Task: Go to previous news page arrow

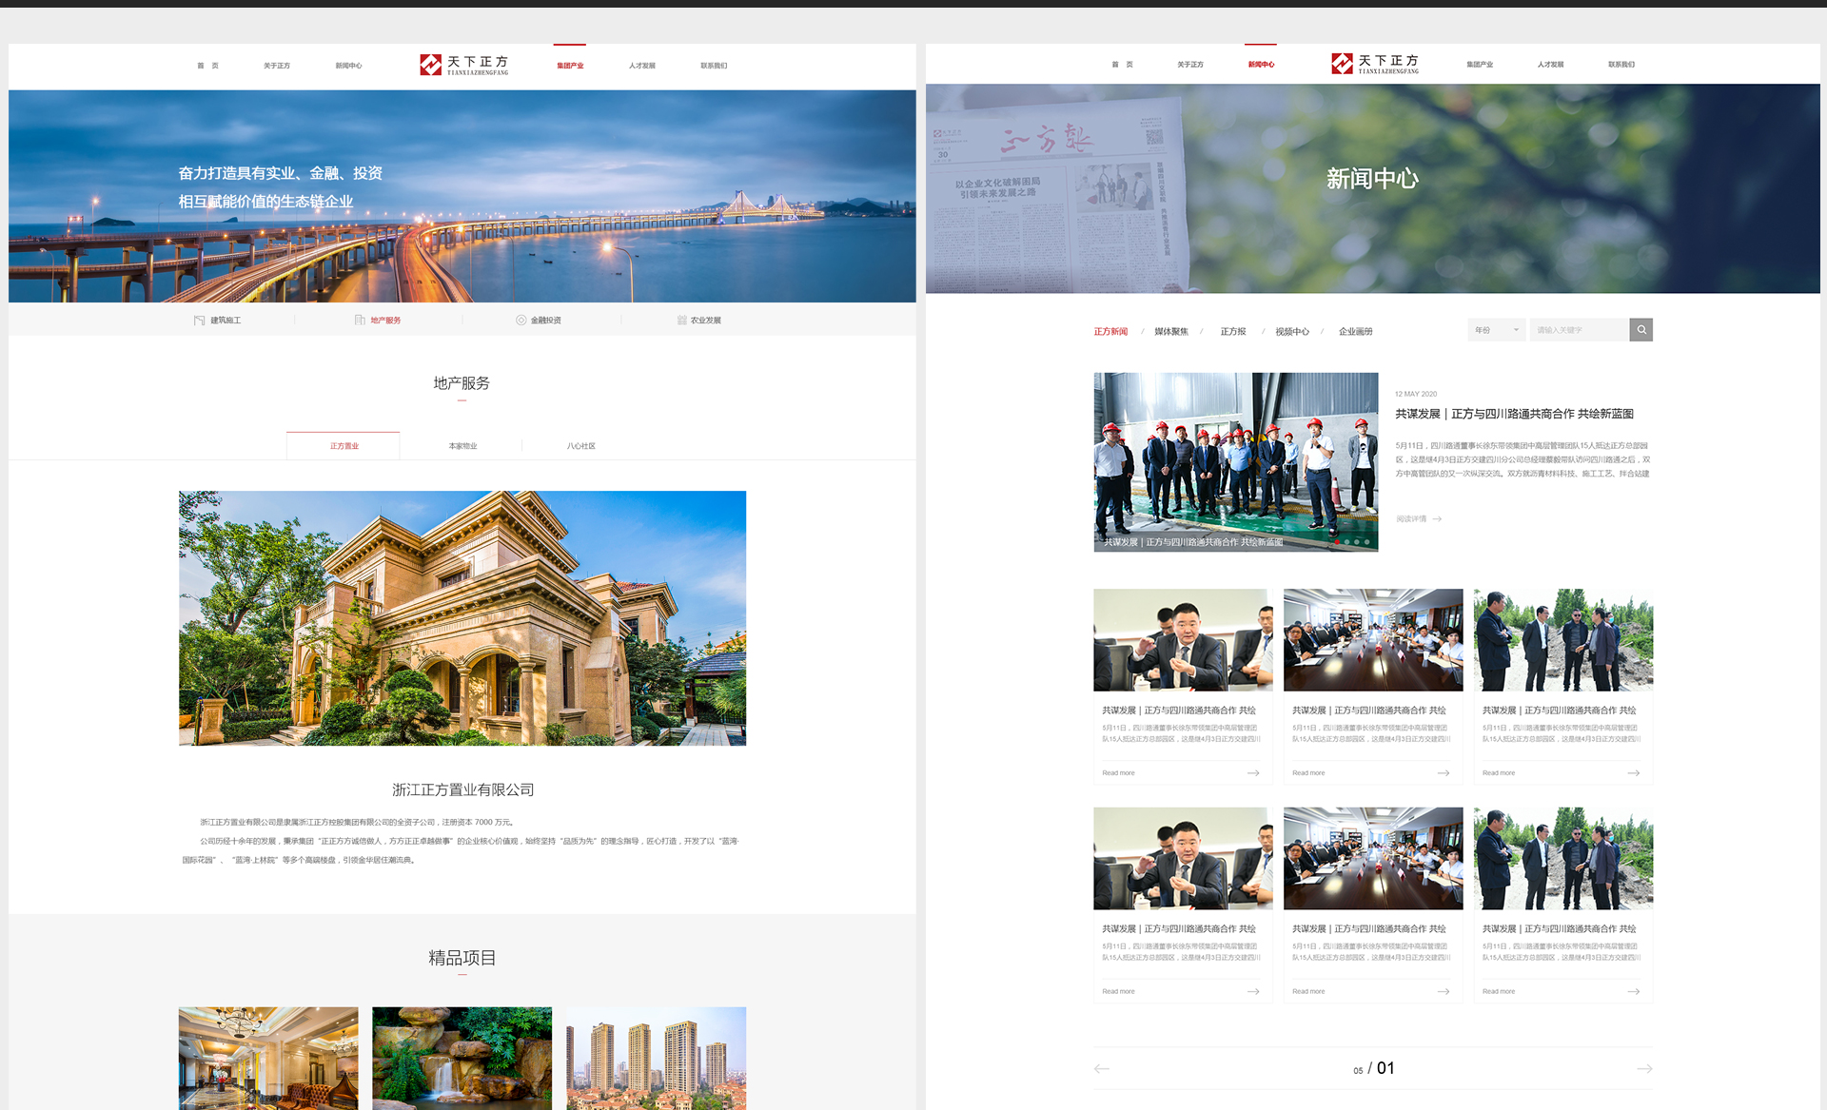Action: click(1102, 1069)
